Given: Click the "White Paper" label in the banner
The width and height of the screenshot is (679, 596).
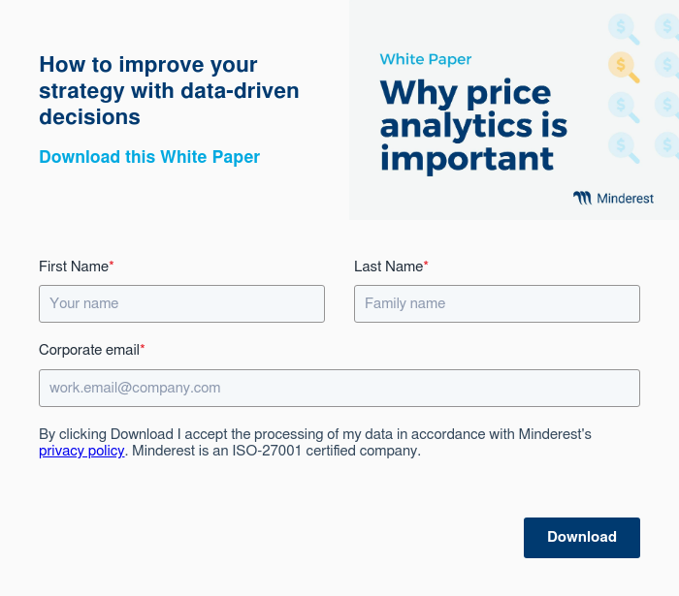Looking at the screenshot, I should click(426, 59).
